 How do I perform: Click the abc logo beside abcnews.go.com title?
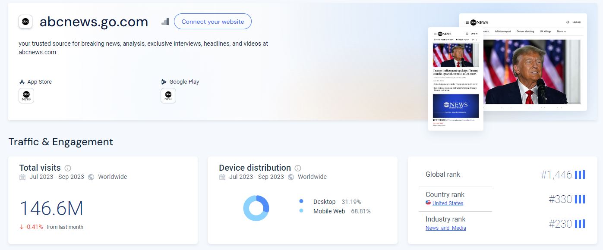tap(25, 22)
